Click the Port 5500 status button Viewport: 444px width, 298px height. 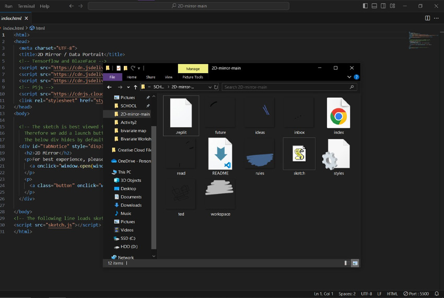point(417,294)
